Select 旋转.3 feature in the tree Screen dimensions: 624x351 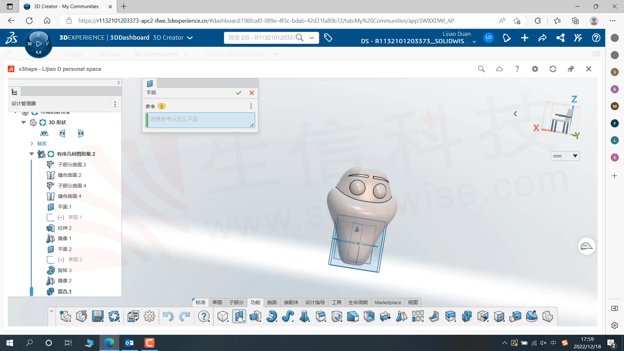(x=64, y=270)
